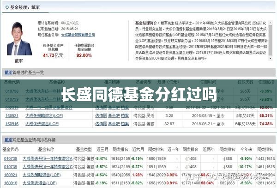Open 大成多策略混合(LOF) in the managed funds list
The height and width of the screenshot is (188, 277).
[44, 116]
